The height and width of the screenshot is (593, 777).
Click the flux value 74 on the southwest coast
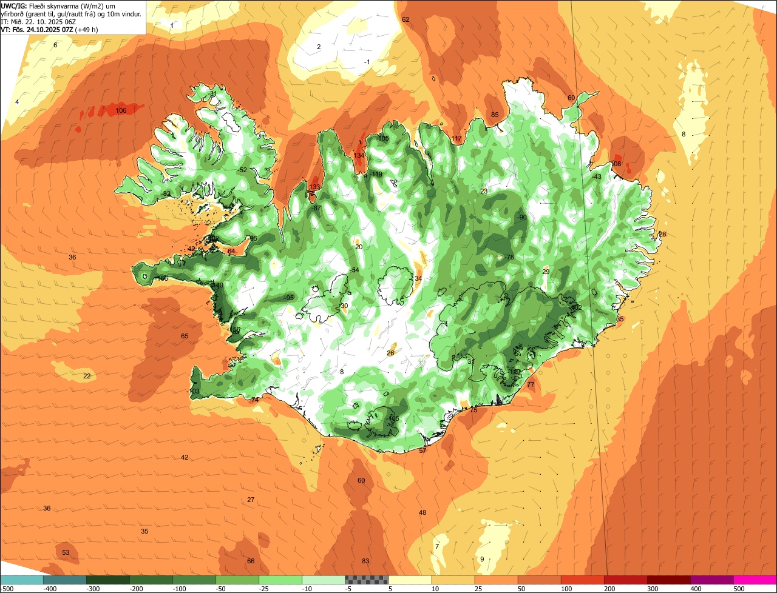pos(255,400)
